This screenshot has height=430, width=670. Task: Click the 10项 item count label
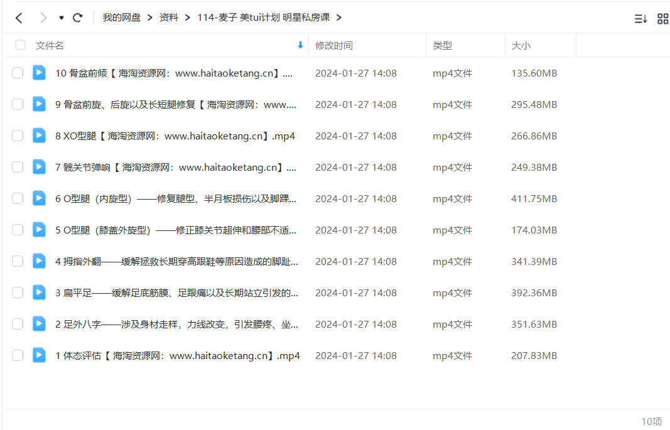651,421
